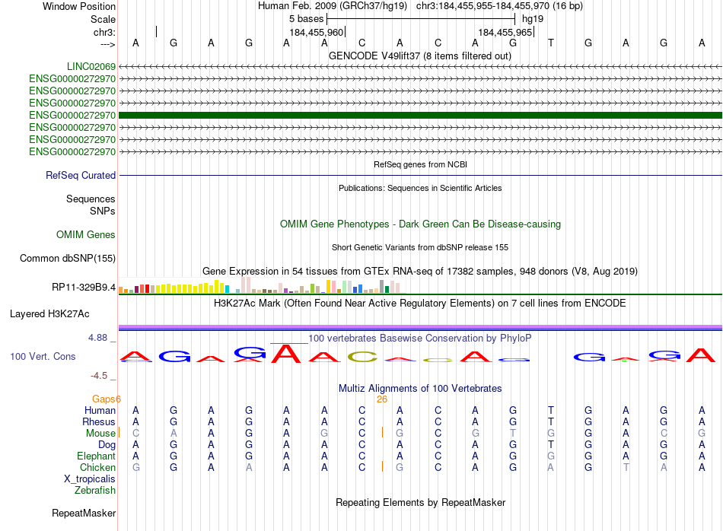
Task: Open 100 vertebrates Basewise Conservation title
Action: click(x=419, y=339)
